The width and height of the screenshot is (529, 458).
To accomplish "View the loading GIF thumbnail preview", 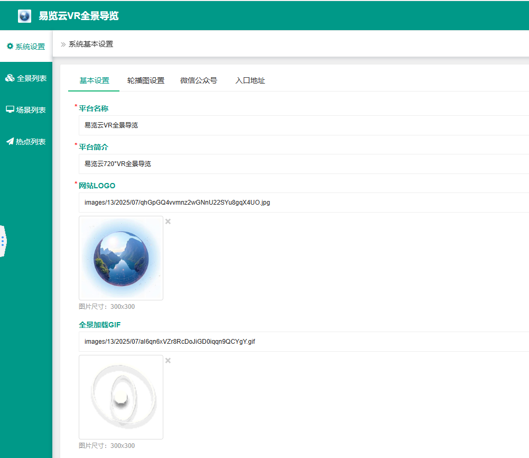I will (x=120, y=397).
